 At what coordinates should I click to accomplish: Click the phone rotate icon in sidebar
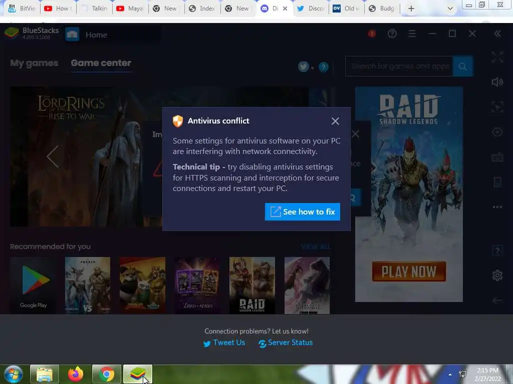pyautogui.click(x=497, y=182)
